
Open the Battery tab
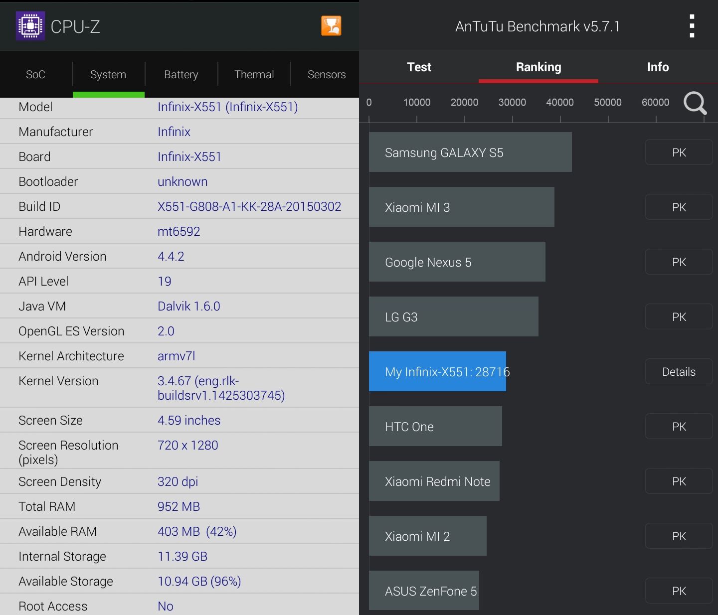point(181,74)
